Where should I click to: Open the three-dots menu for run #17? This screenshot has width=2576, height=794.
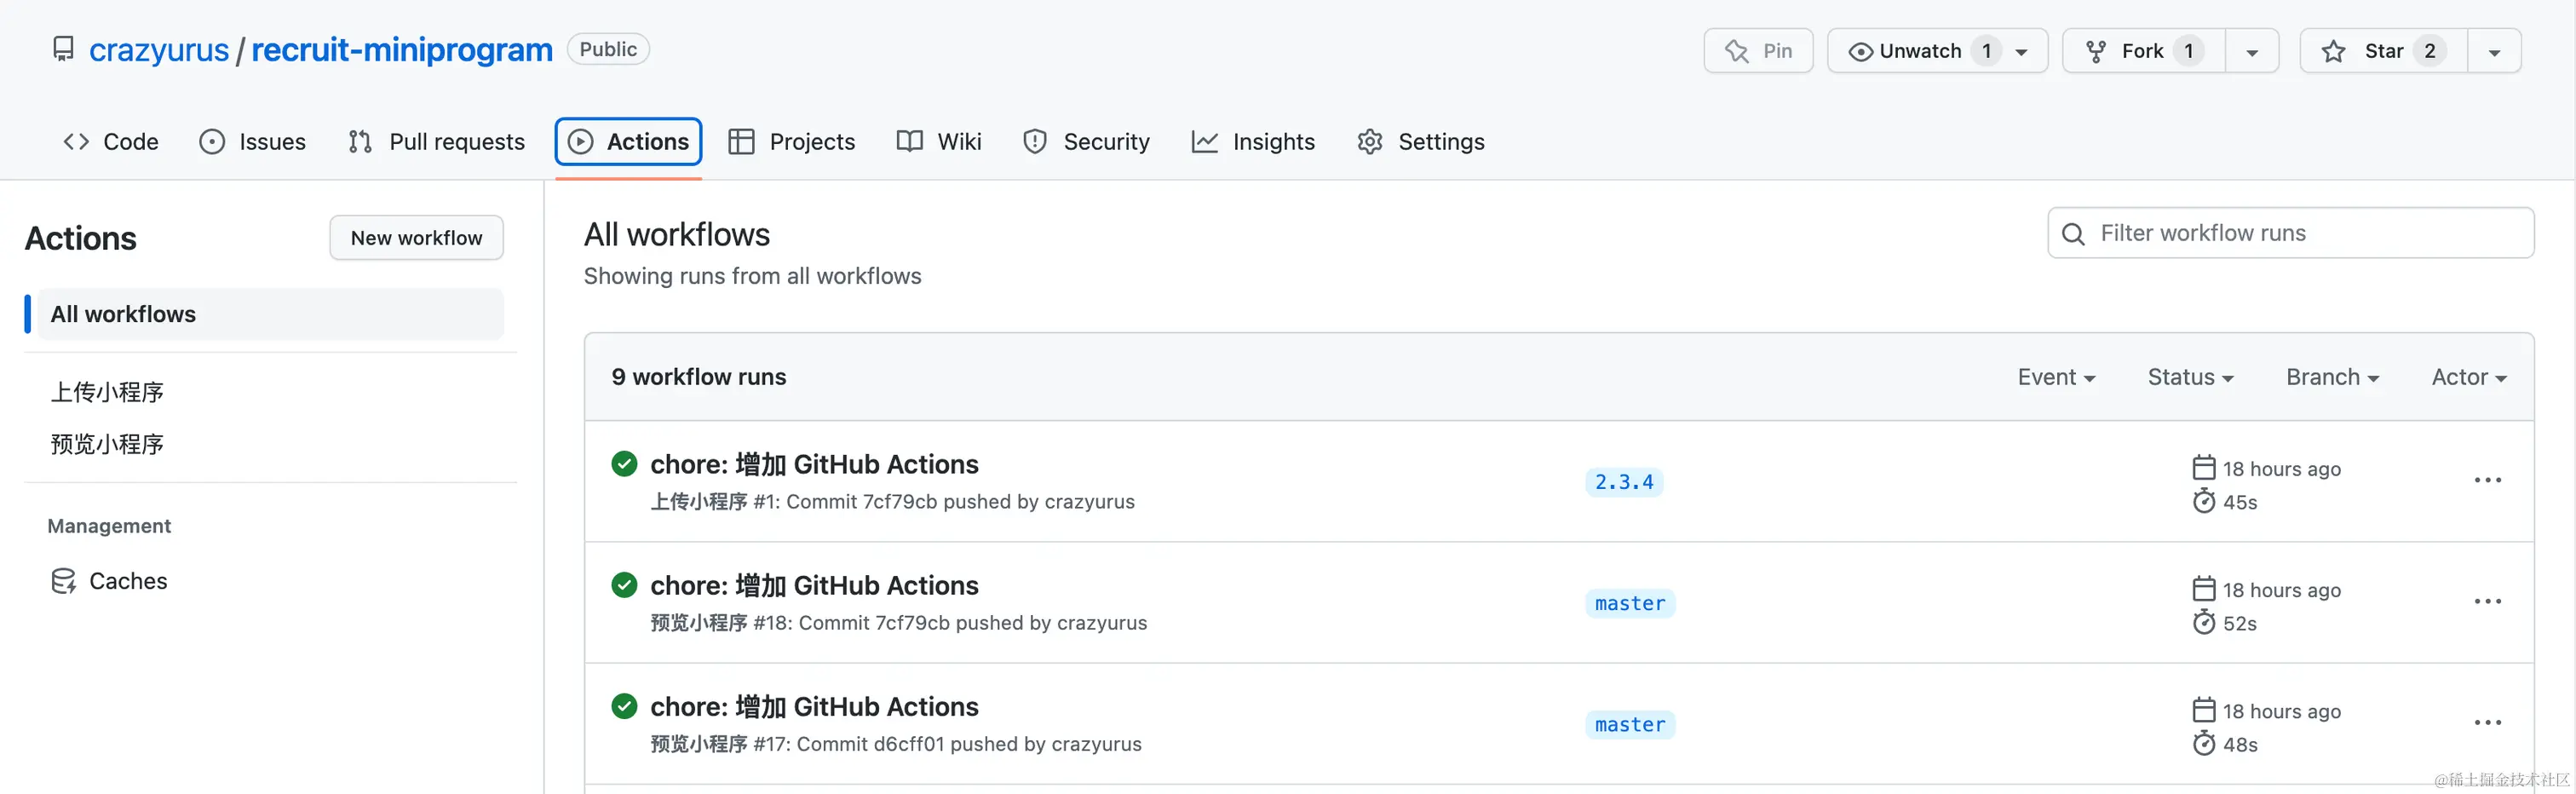coord(2487,722)
